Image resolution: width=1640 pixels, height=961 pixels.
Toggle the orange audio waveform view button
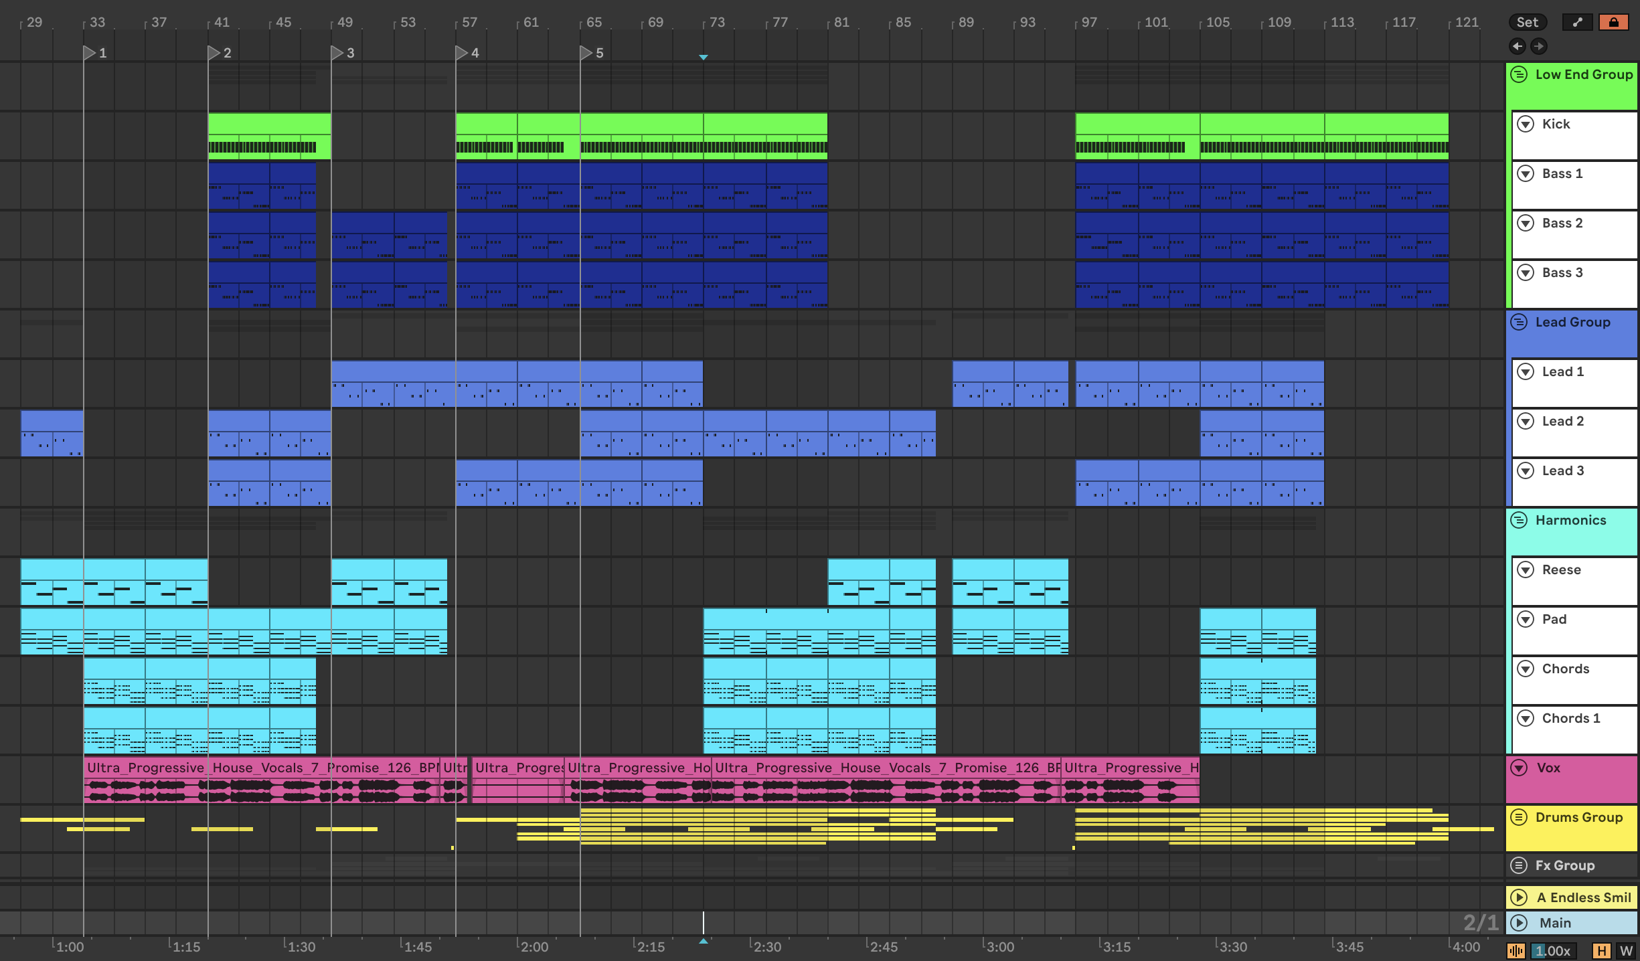(1516, 950)
